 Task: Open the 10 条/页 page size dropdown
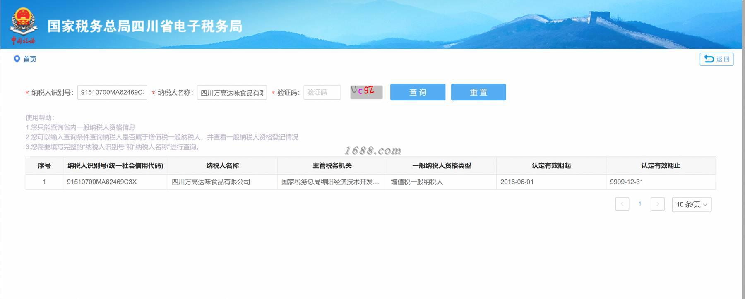692,204
